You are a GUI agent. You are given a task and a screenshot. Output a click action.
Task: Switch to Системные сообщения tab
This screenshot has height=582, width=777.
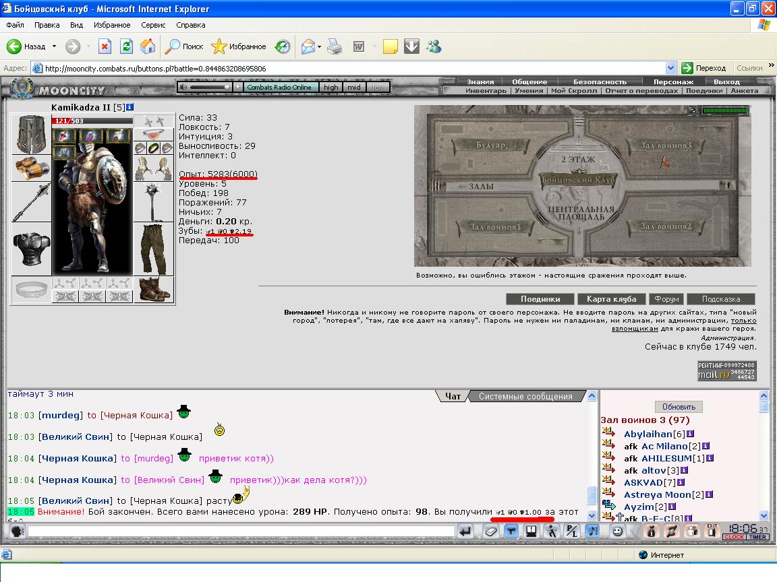(525, 396)
